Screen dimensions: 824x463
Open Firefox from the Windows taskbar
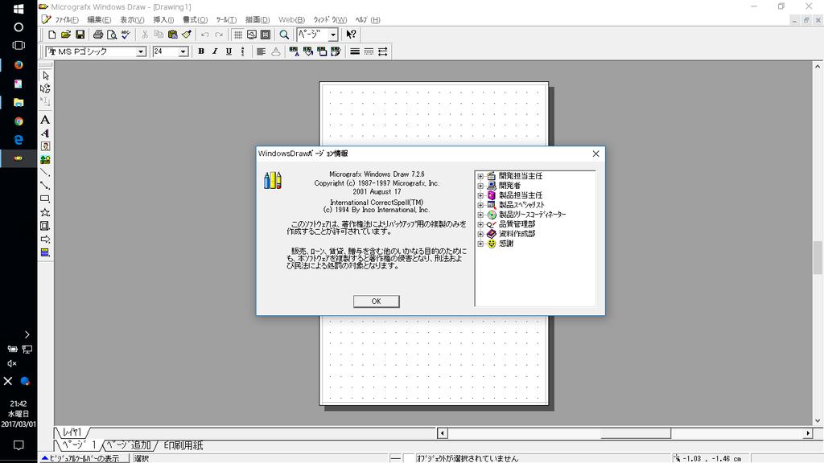point(19,65)
